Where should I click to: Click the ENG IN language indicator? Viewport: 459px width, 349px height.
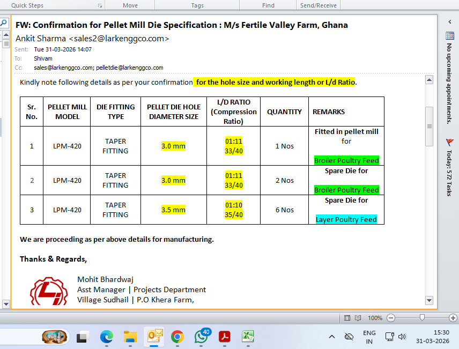[x=369, y=337]
